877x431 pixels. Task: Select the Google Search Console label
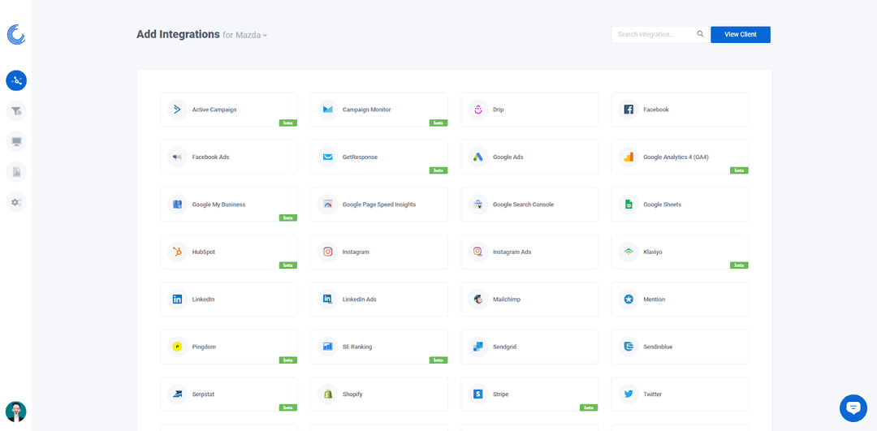(x=523, y=205)
